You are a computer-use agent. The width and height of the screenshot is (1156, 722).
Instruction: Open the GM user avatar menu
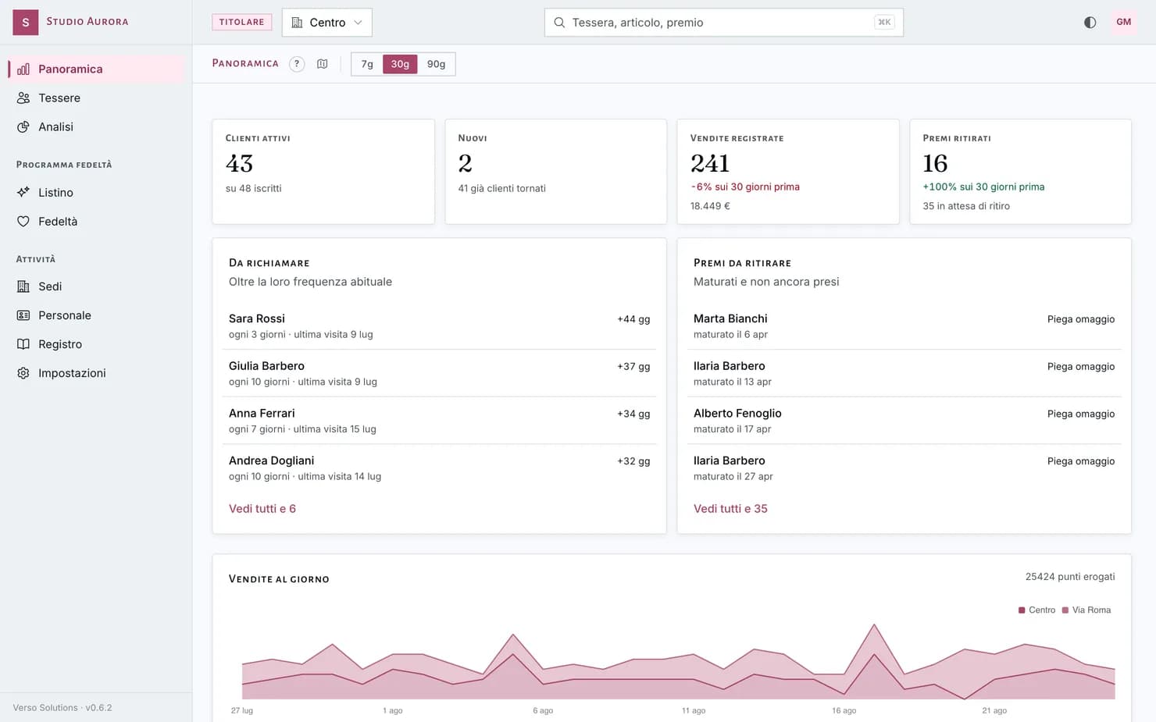click(1123, 22)
